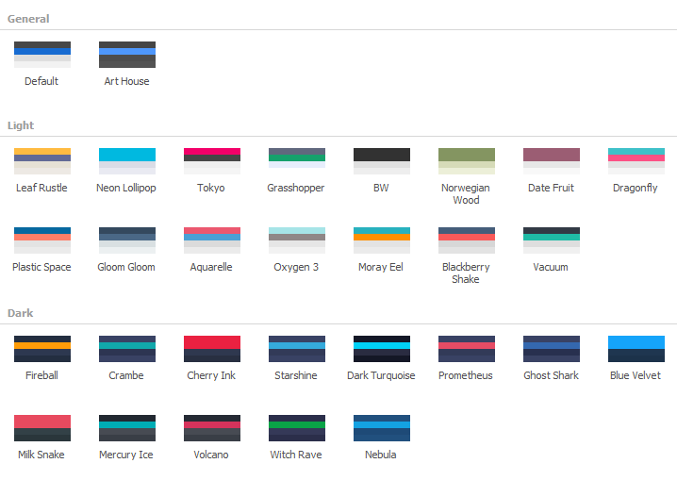Screen dimensions: 677x480
Task: Pick the Witch Rave color scheme
Action: point(296,428)
